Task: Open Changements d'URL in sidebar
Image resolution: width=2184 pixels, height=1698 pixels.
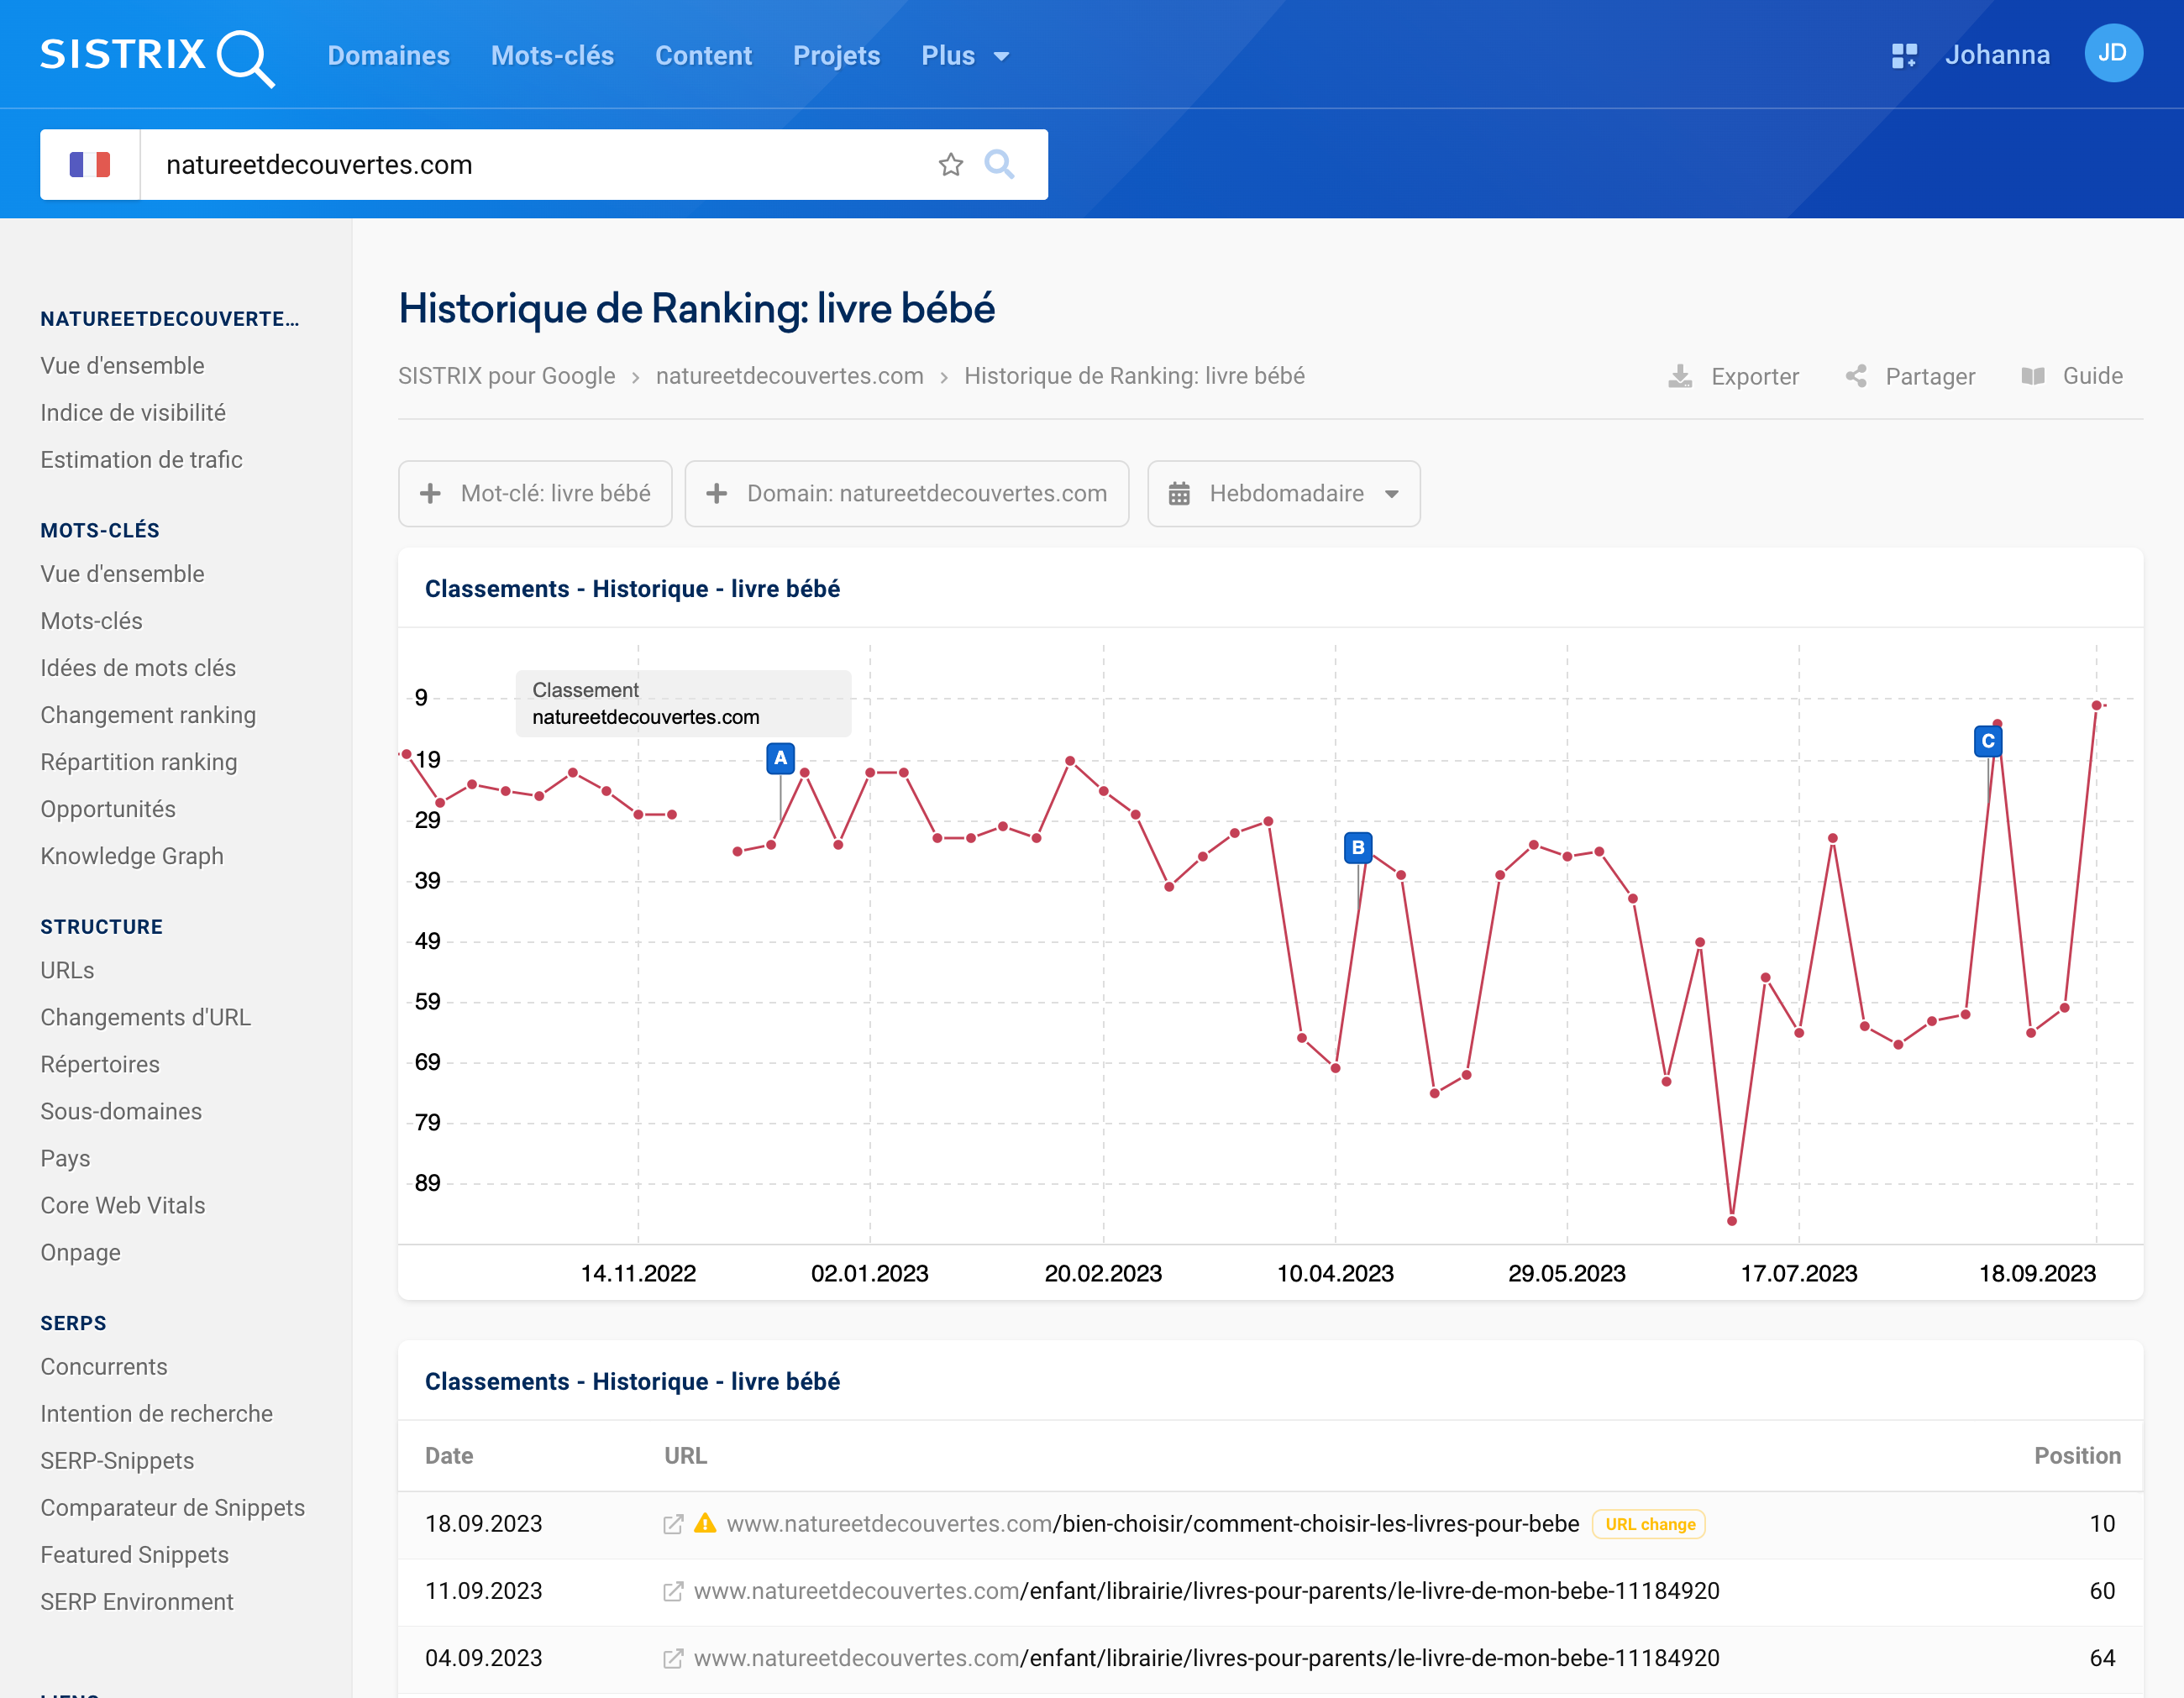Action: (145, 1017)
